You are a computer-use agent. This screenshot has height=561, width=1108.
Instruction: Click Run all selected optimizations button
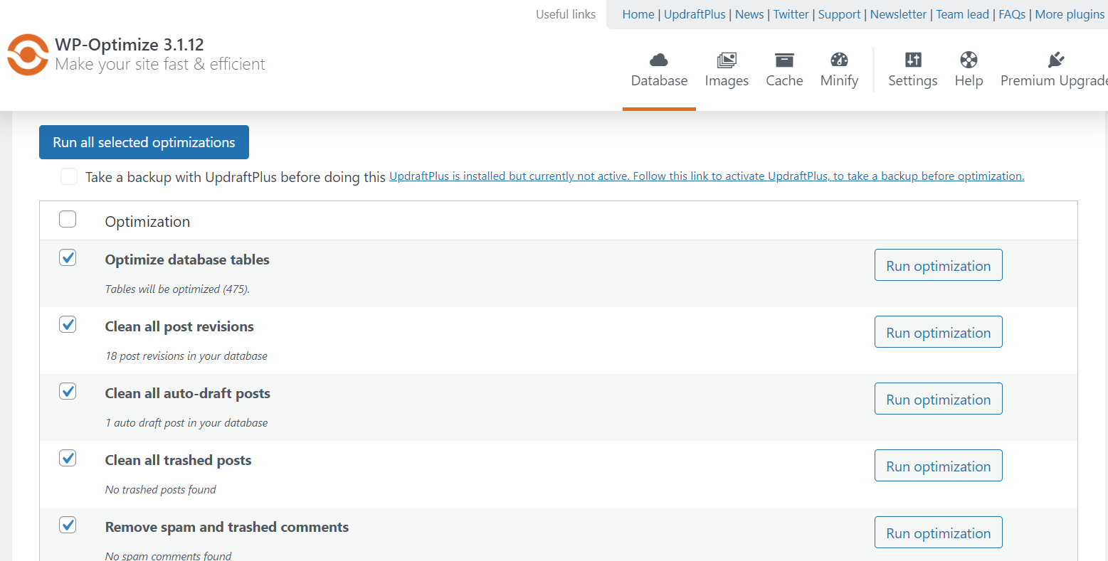point(144,142)
